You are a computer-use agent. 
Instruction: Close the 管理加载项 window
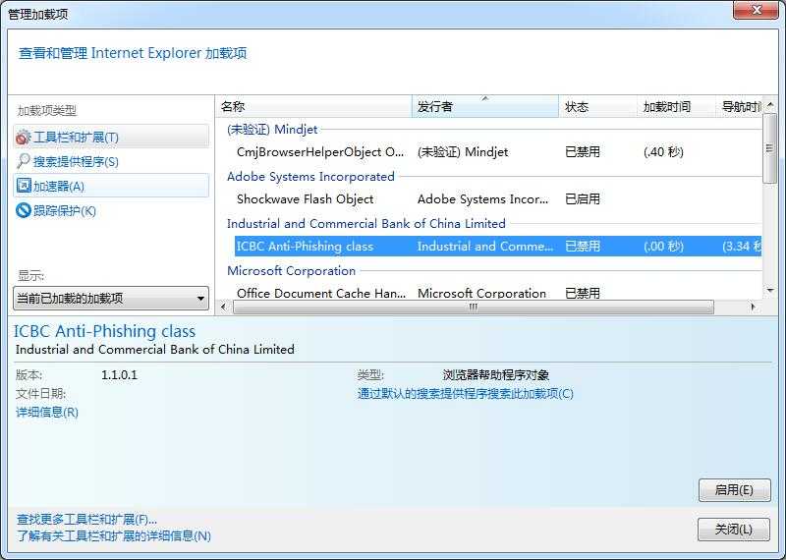pyautogui.click(x=757, y=10)
